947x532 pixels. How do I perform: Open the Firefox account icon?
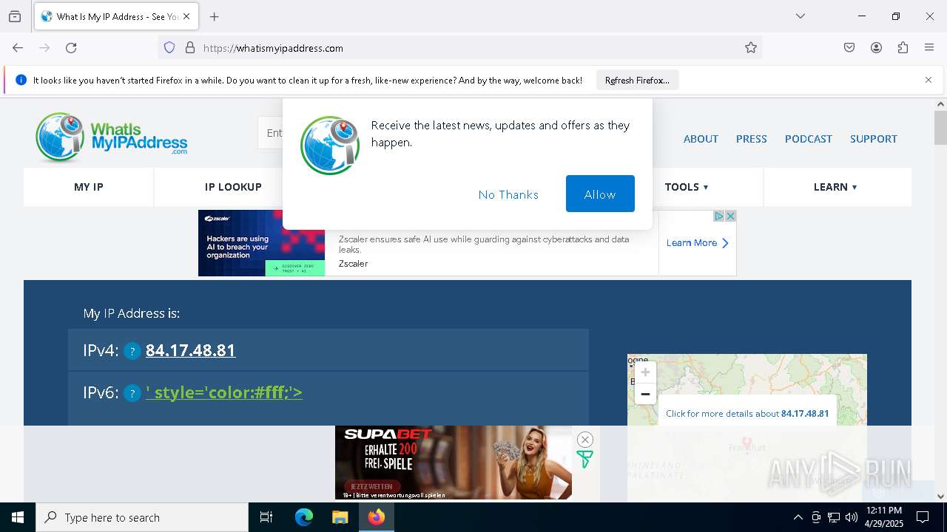click(x=876, y=48)
